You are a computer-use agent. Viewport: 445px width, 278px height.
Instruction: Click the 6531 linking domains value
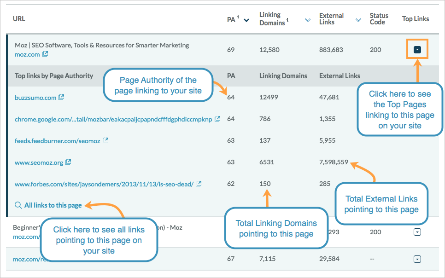click(267, 162)
